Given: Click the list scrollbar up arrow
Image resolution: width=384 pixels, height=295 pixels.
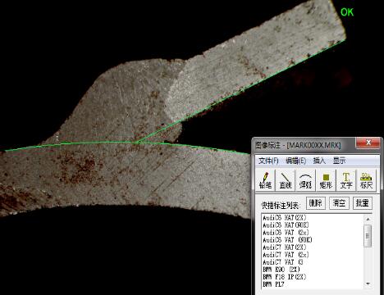Looking at the screenshot, I should pos(368,219).
